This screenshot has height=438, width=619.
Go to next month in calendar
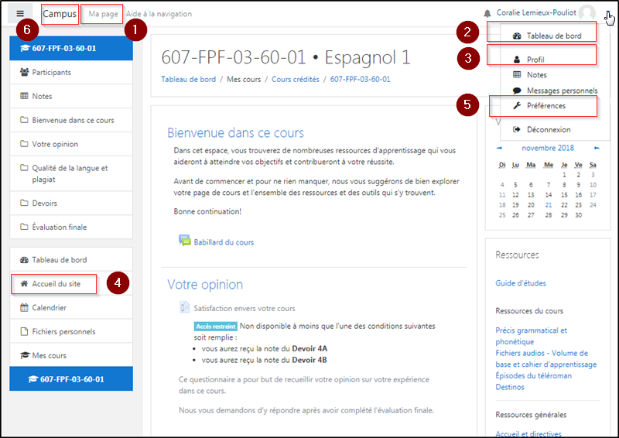(597, 148)
